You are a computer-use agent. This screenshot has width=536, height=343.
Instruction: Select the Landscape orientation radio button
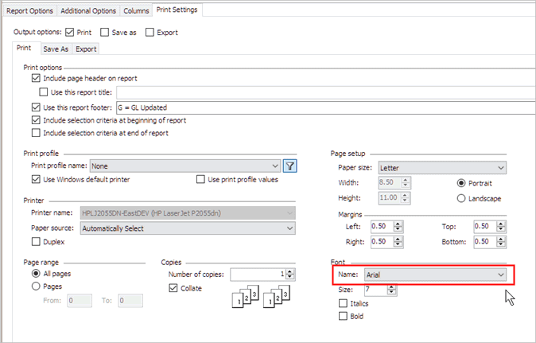click(x=461, y=197)
